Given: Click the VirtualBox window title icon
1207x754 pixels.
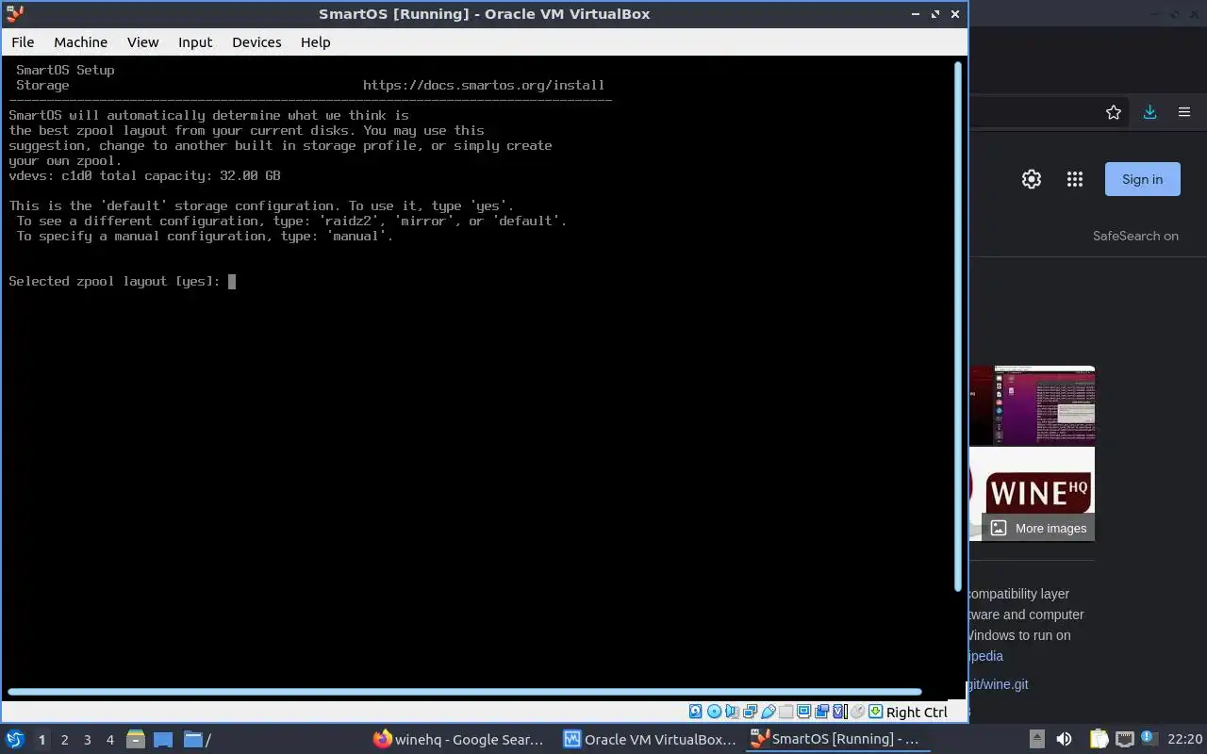Looking at the screenshot, I should point(14,14).
